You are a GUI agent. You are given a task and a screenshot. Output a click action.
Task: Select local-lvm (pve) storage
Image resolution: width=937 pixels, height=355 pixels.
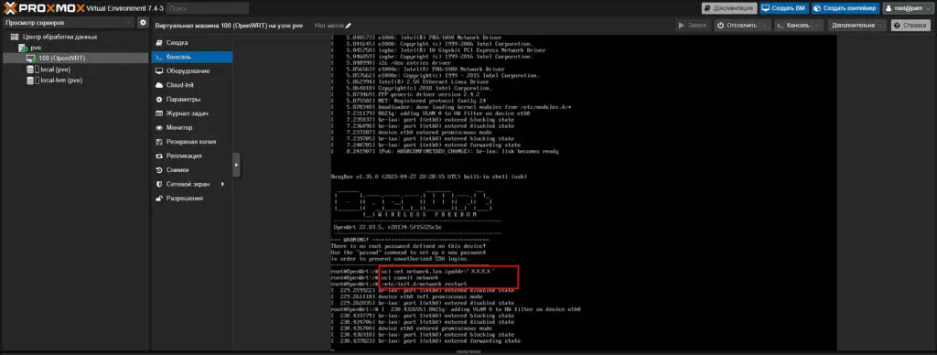[x=61, y=81]
